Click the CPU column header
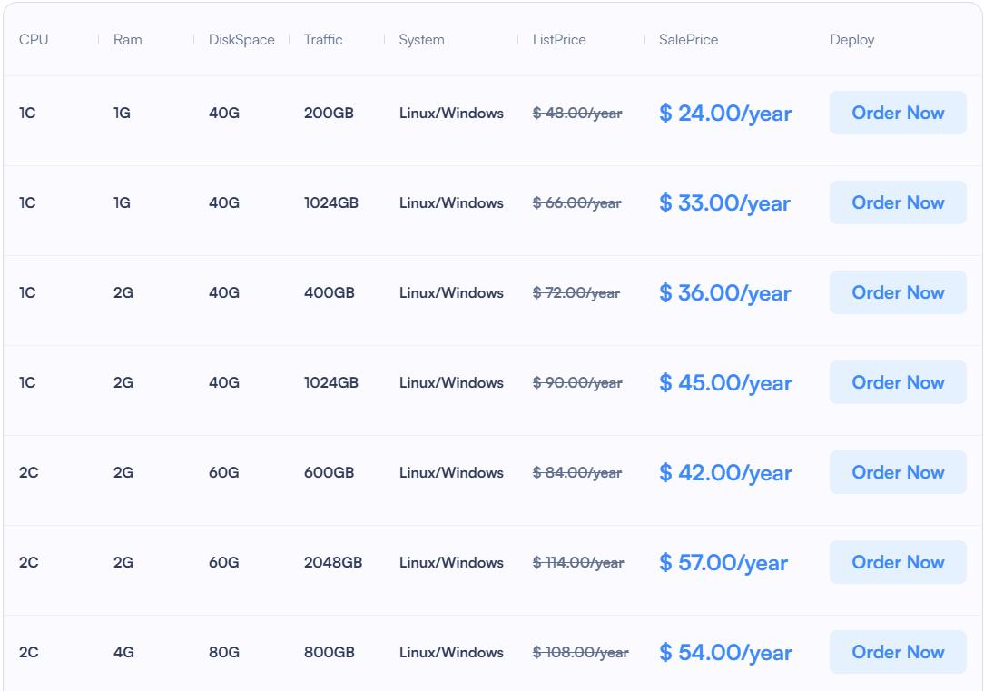The width and height of the screenshot is (984, 691). pyautogui.click(x=34, y=40)
